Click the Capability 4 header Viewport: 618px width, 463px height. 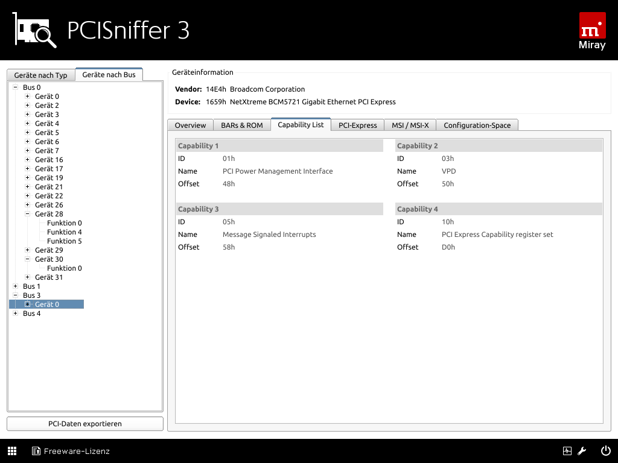pos(499,209)
